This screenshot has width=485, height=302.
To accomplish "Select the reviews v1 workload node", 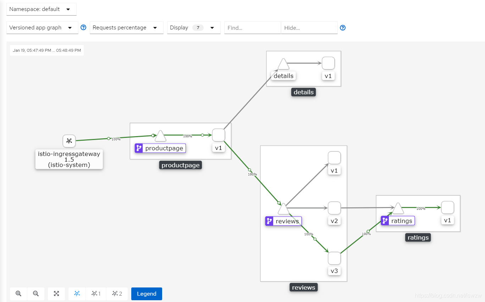I will click(x=334, y=158).
